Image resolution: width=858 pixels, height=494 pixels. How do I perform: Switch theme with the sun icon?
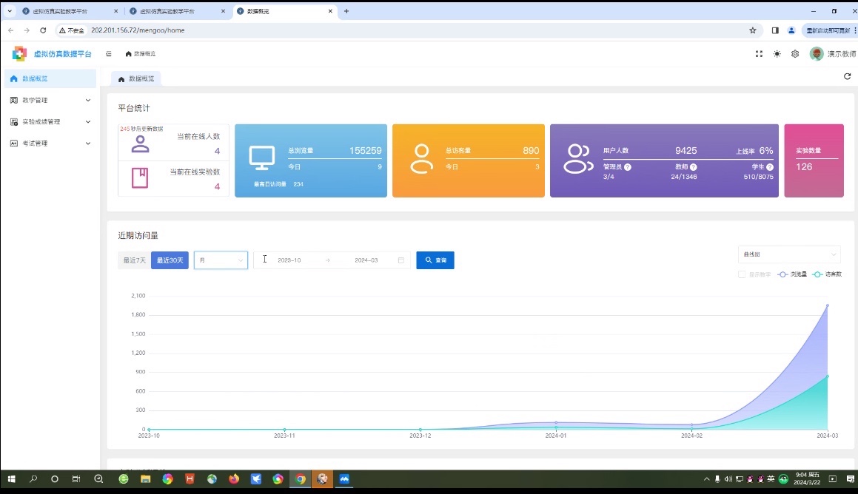pos(777,54)
